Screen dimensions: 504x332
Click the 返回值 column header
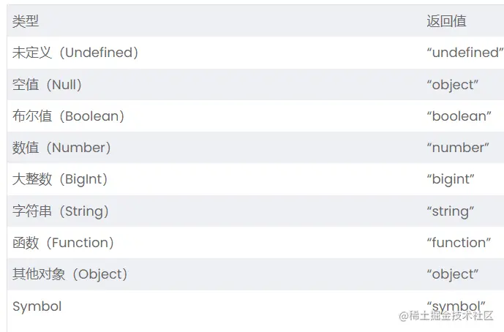[446, 21]
